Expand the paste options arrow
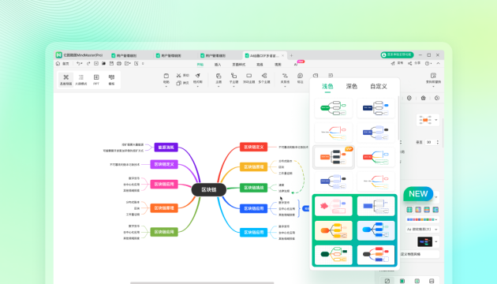 (x=166, y=87)
